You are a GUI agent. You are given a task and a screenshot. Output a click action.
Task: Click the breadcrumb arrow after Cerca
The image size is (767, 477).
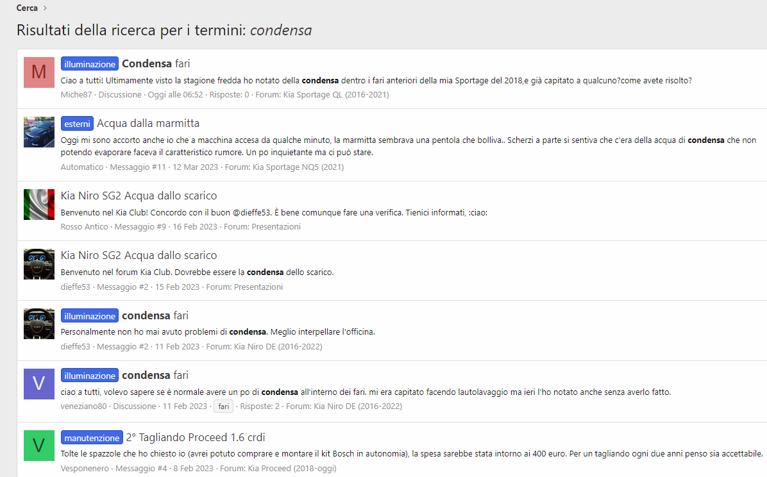point(45,8)
